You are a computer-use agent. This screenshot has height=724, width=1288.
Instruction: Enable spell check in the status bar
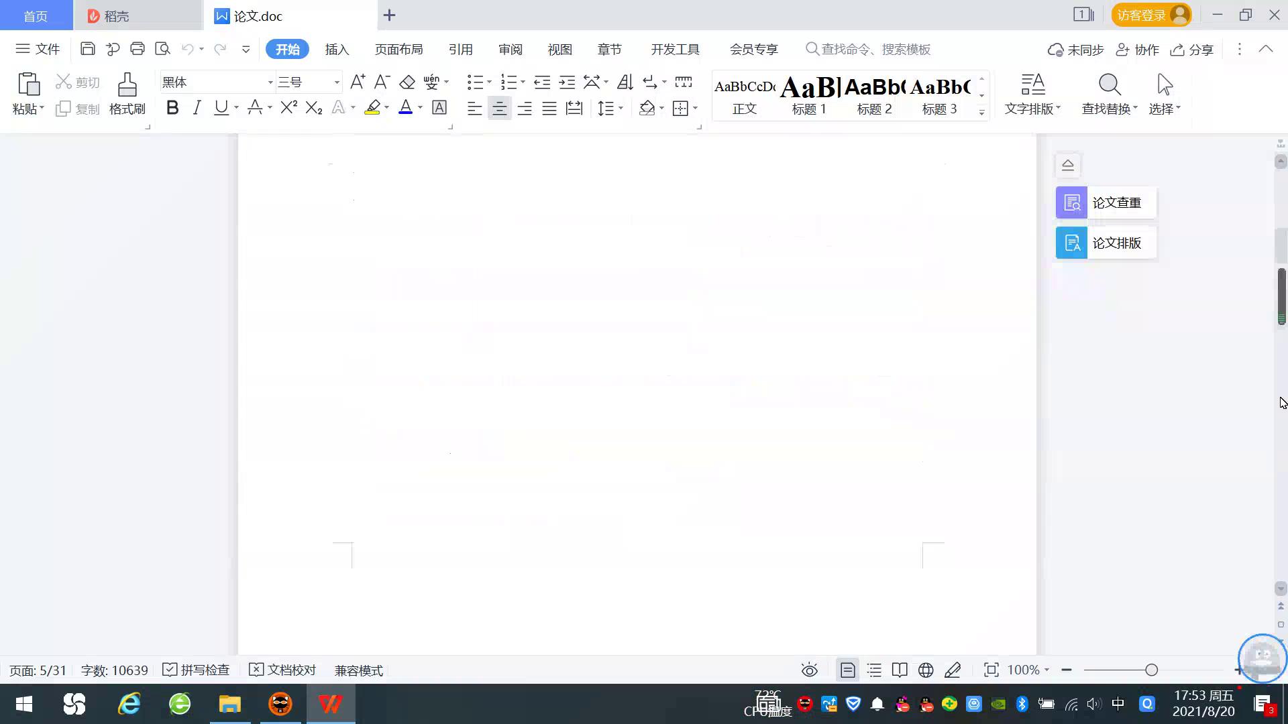195,670
